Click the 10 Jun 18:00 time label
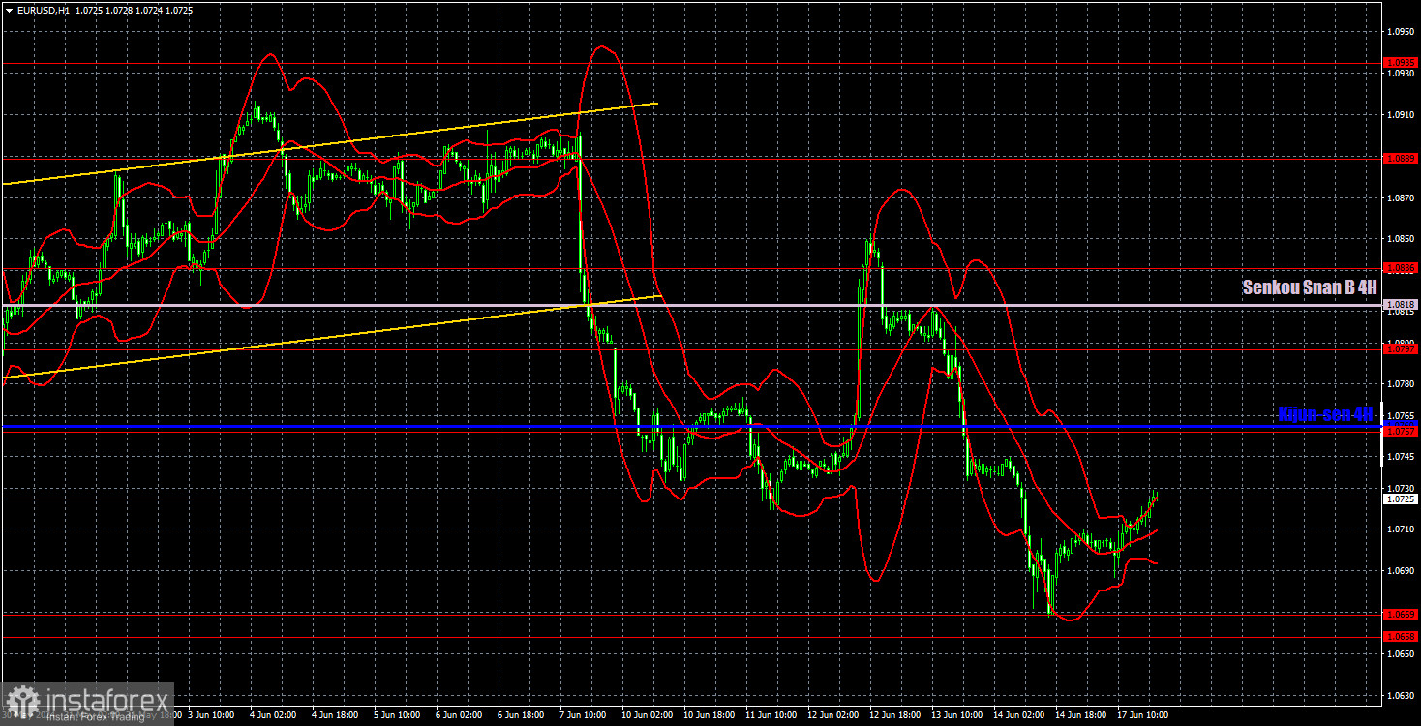Image resolution: width=1421 pixels, height=726 pixels. [708, 714]
